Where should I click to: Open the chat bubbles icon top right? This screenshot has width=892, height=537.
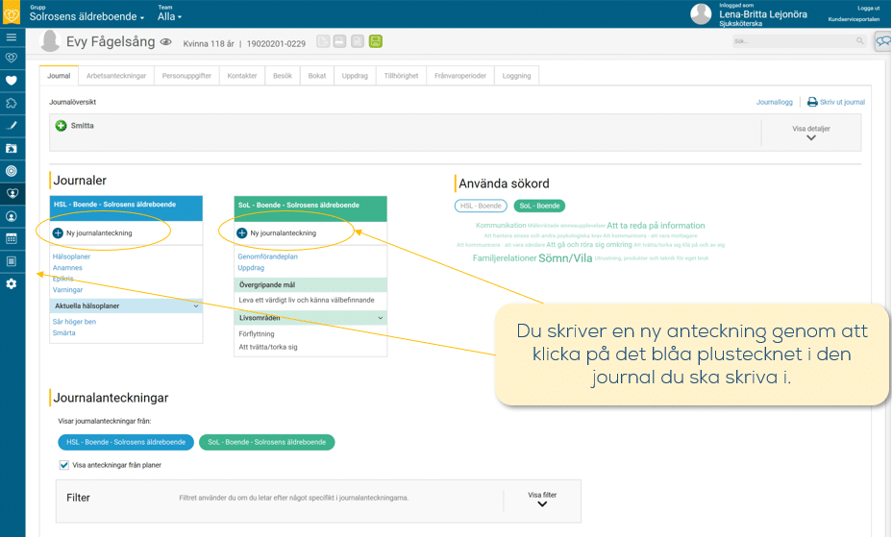(881, 41)
